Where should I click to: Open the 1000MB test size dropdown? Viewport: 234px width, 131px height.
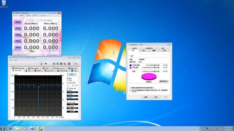click(x=32, y=20)
